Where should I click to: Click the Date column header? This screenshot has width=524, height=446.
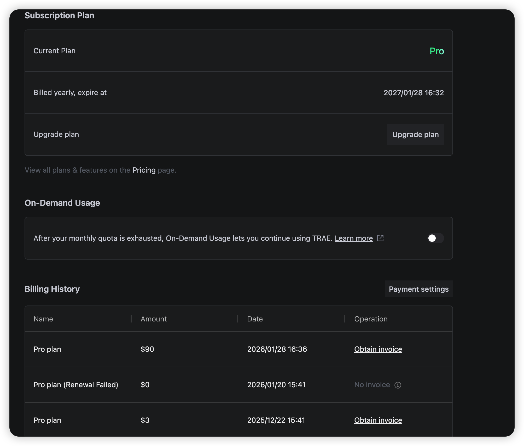255,319
